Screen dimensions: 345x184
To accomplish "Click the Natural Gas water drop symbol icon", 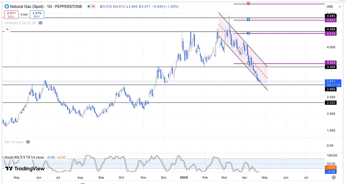I will (x=6, y=6).
